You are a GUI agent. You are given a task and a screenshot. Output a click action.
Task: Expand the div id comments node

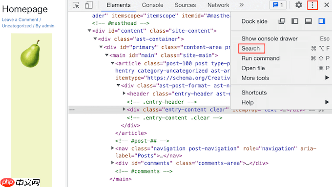point(112,163)
